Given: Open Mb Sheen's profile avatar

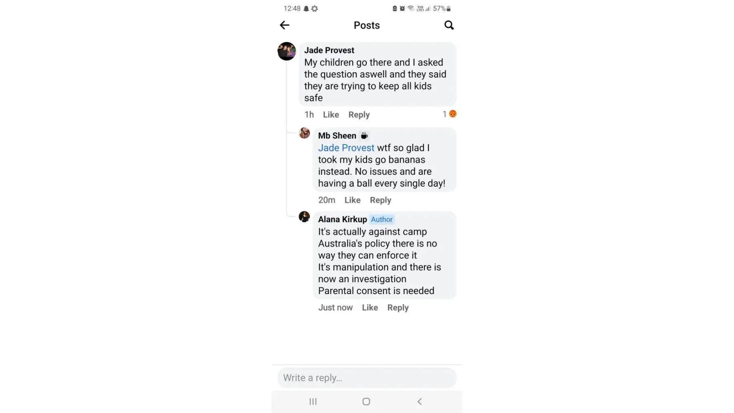Looking at the screenshot, I should (x=304, y=133).
